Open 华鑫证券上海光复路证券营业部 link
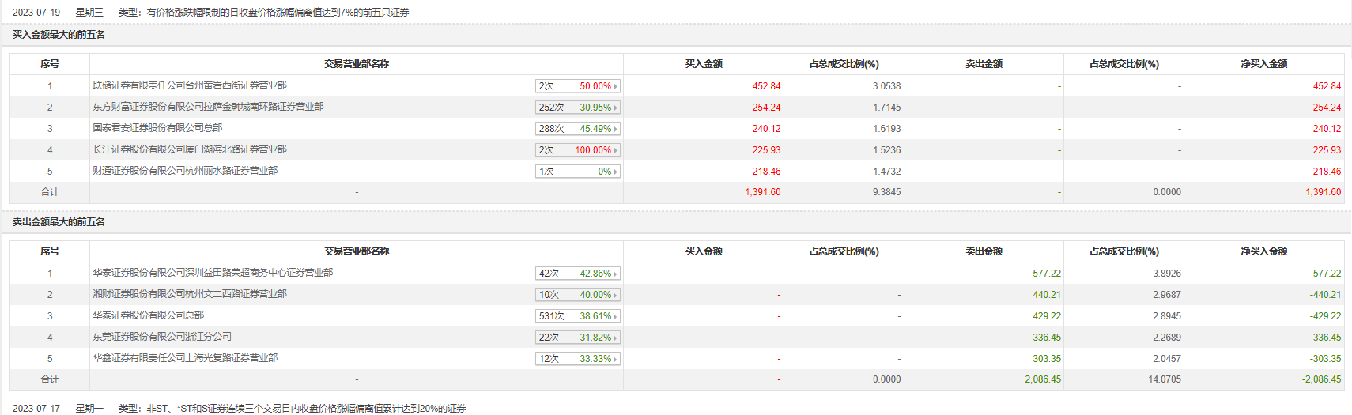Viewport: 1352px width, 415px height. point(185,358)
